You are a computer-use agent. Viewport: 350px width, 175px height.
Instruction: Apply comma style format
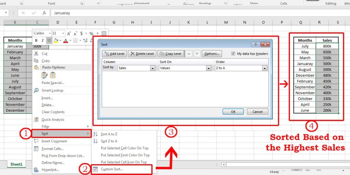pos(97,33)
